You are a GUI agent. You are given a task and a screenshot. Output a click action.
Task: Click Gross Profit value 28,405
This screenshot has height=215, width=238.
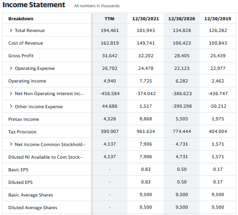pos(182,56)
